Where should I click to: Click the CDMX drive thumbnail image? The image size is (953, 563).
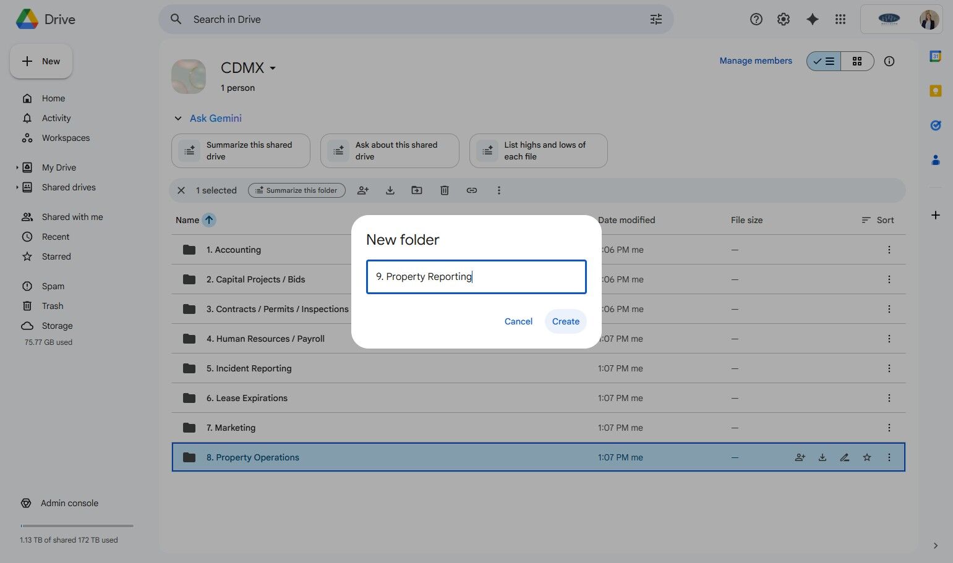[x=189, y=77]
